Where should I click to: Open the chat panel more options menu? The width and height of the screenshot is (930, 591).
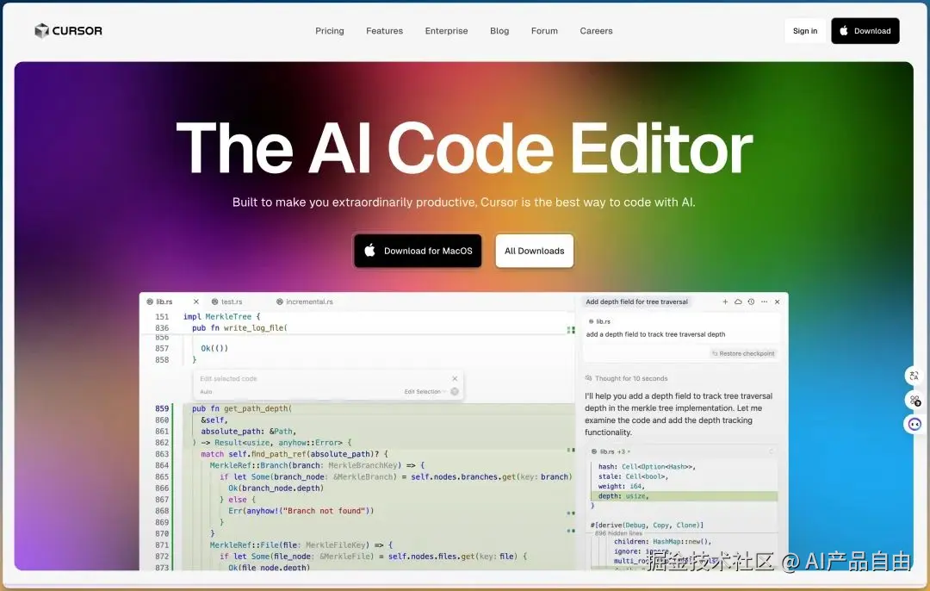(x=764, y=302)
